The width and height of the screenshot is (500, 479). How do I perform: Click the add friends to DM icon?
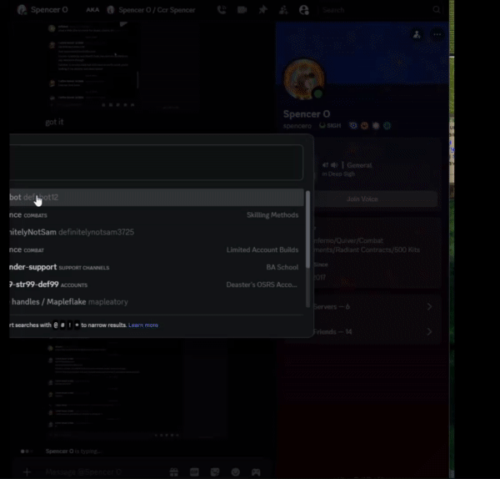[x=283, y=10]
